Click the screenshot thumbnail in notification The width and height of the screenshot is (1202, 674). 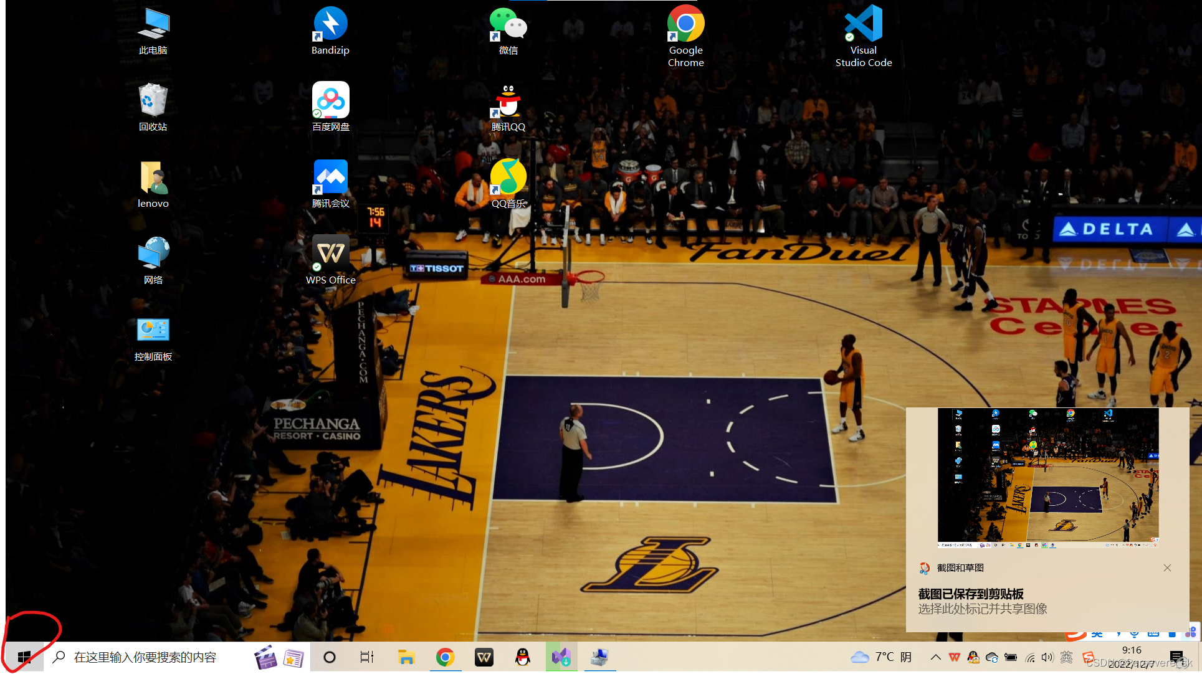pos(1047,478)
